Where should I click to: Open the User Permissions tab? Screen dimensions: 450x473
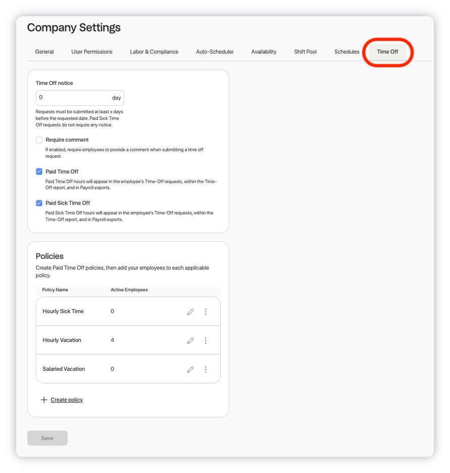pos(92,52)
